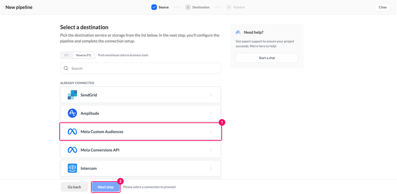Image resolution: width=397 pixels, height=194 pixels.
Task: Click the Amplitude logo icon
Action: pyautogui.click(x=72, y=113)
